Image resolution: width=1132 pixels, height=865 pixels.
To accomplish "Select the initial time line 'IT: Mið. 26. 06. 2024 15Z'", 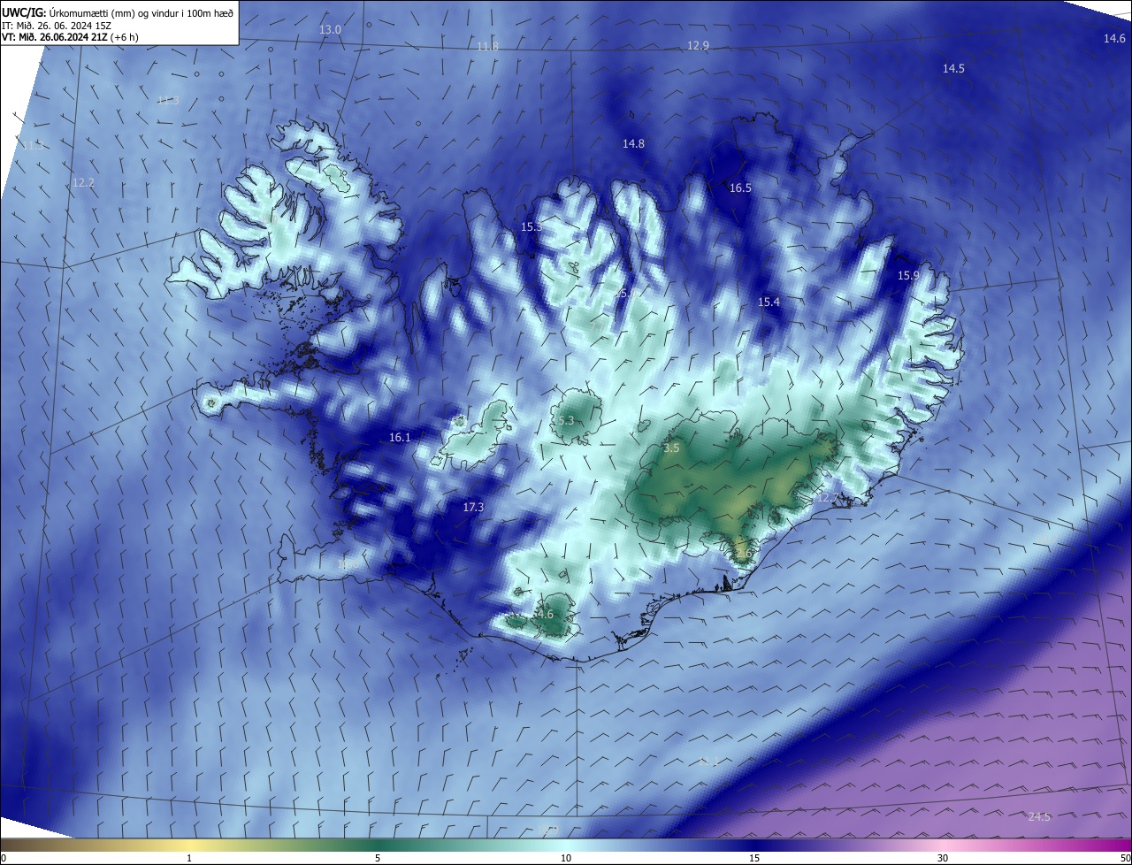I will [x=56, y=25].
